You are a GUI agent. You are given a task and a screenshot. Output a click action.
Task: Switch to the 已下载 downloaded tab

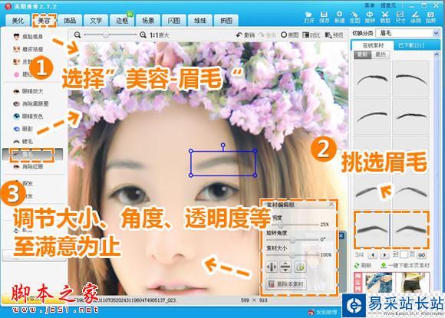pos(411,45)
